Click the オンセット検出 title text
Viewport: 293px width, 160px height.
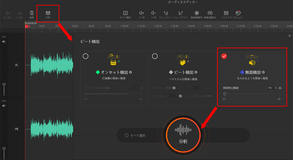(x=114, y=72)
